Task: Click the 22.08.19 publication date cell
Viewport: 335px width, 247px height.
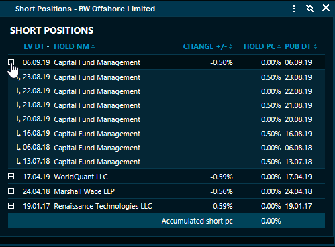Action: point(298,91)
